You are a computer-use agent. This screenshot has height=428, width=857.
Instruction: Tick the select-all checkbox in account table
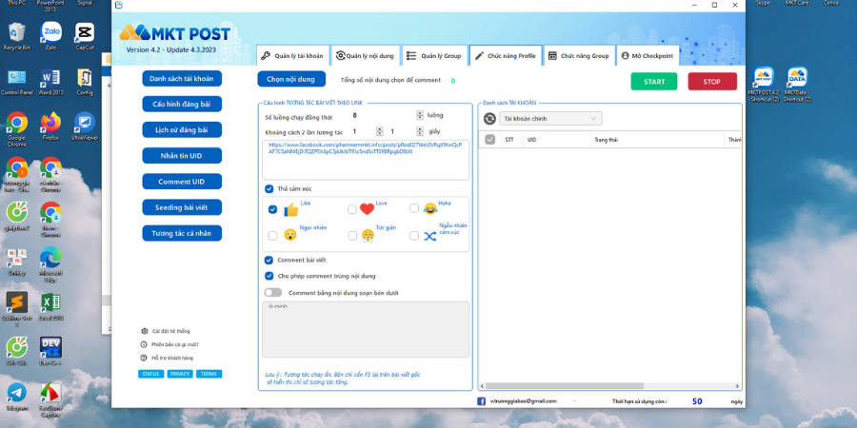click(x=489, y=140)
